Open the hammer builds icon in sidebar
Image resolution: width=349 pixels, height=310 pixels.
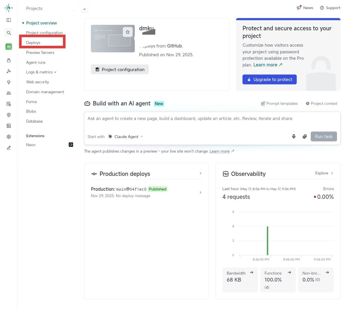[x=9, y=71]
